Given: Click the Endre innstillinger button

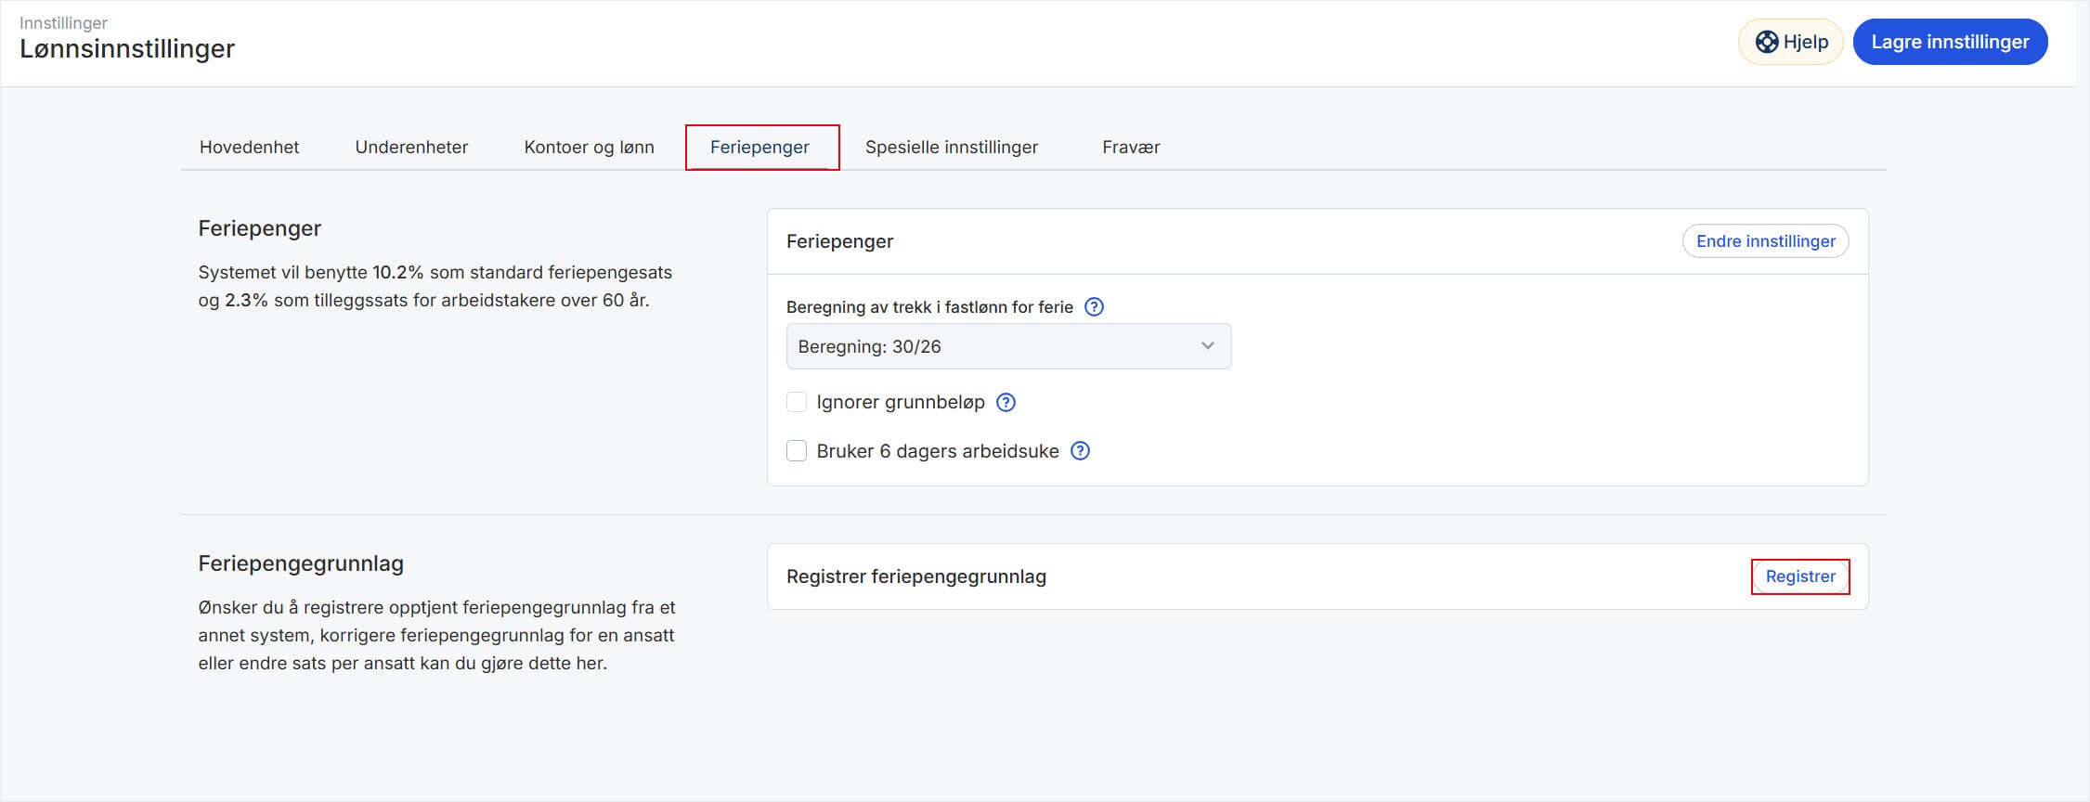Looking at the screenshot, I should [x=1765, y=241].
